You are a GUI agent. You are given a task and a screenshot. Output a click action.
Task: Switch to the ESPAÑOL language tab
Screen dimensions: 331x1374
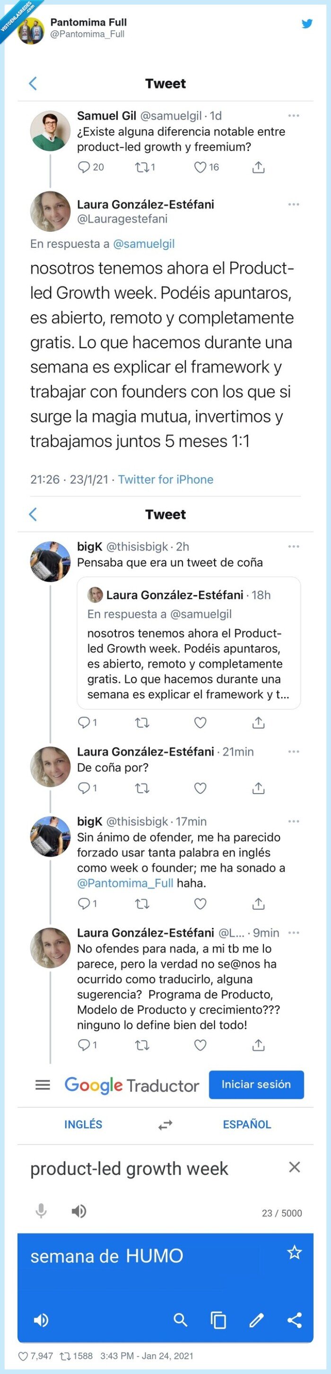[246, 1124]
